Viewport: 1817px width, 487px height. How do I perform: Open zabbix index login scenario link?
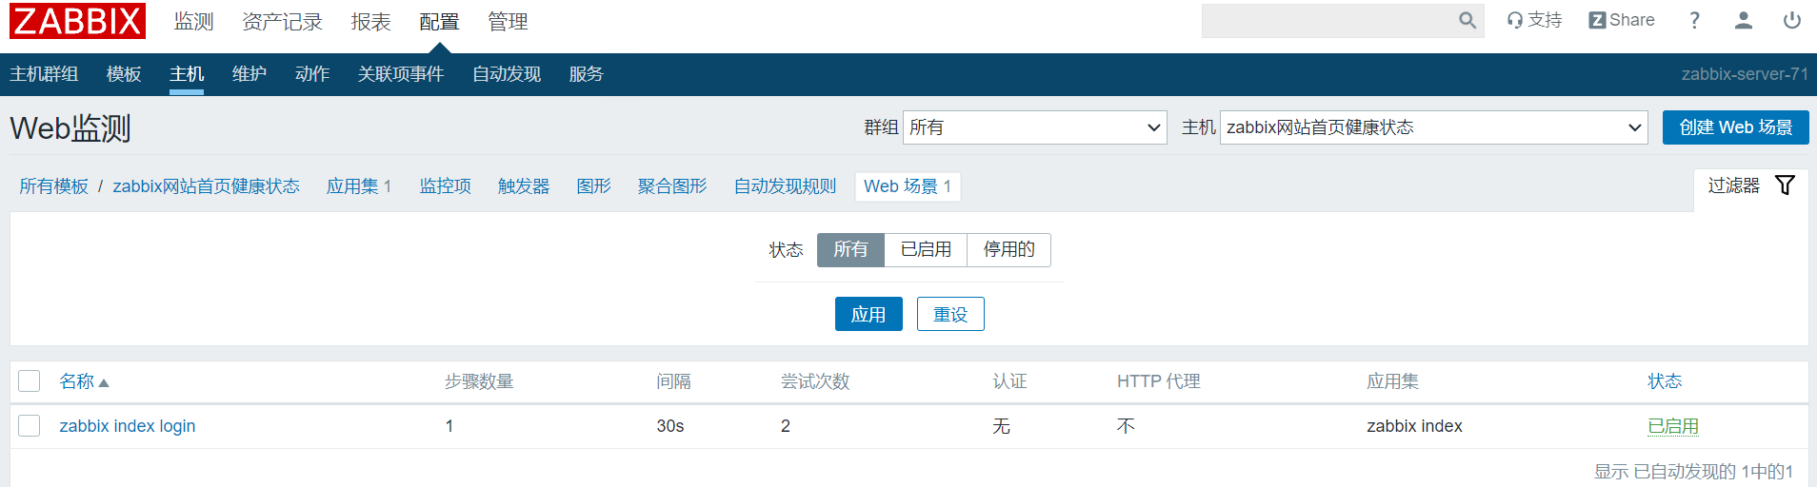coord(128,426)
